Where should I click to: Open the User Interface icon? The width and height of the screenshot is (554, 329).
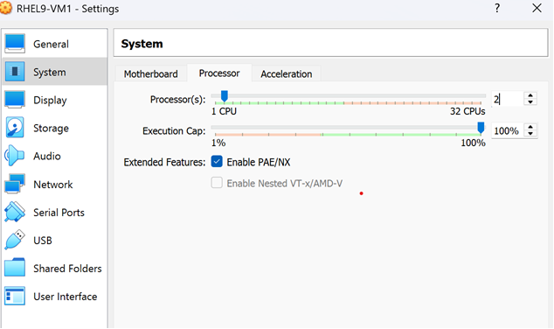tap(15, 296)
